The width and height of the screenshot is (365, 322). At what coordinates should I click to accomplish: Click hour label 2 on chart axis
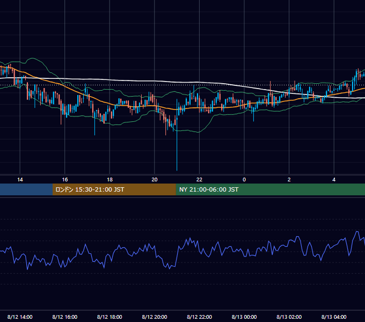coord(289,179)
